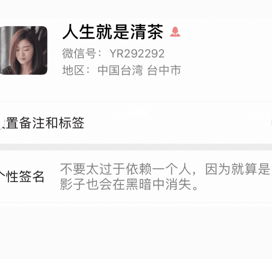Open the profile avatar photo
Screen dimensions: 272x259
coord(24,50)
